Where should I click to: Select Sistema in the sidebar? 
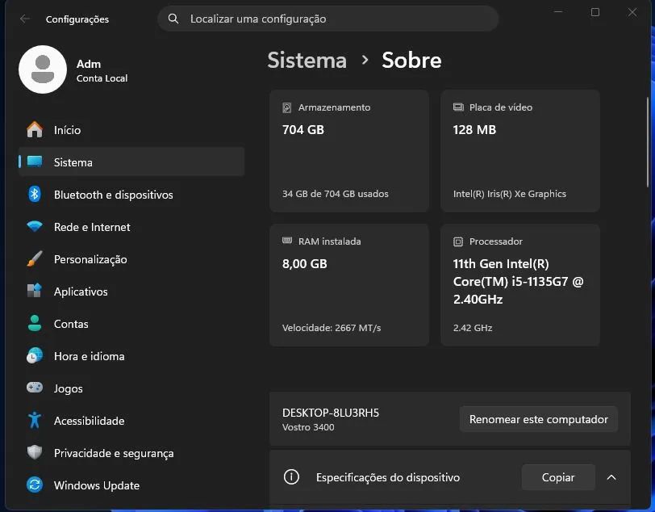[131, 162]
